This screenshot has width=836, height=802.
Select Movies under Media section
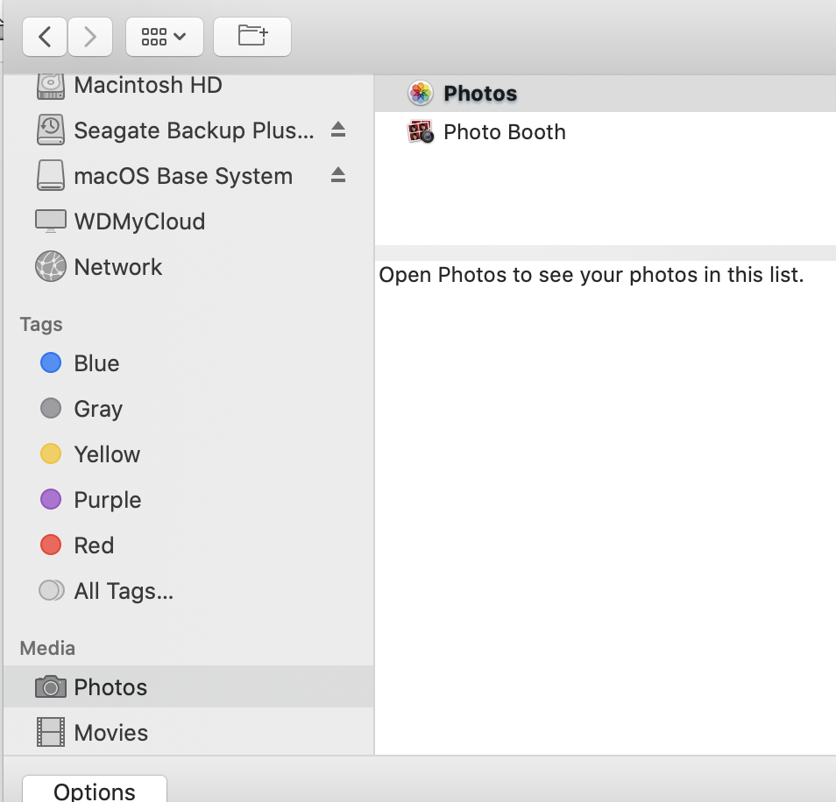point(188,732)
